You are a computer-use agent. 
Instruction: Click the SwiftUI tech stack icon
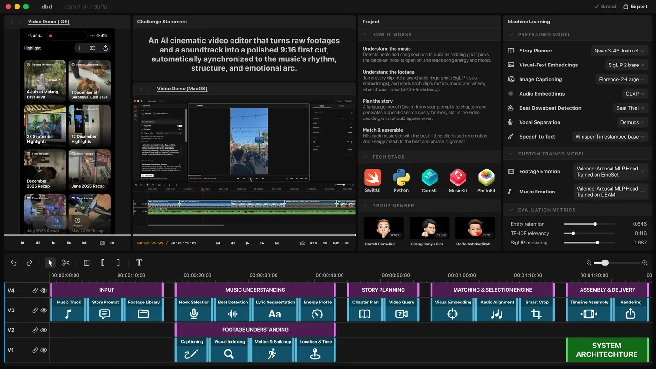373,178
